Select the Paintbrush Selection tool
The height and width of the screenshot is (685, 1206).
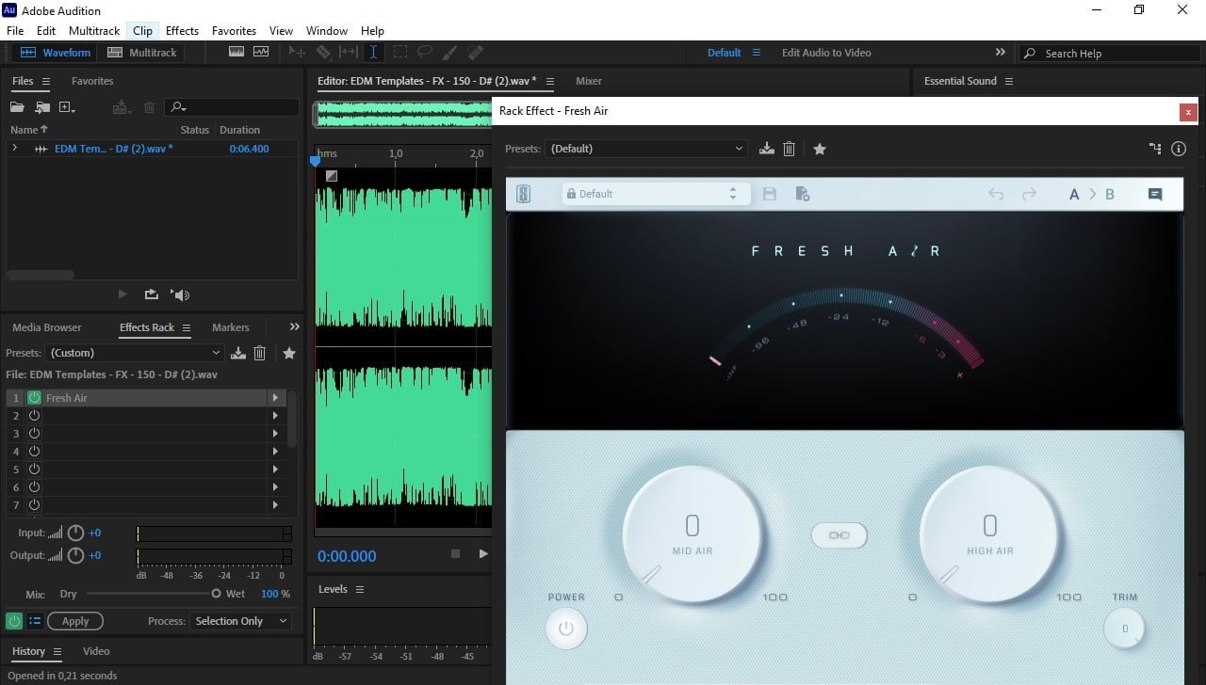pos(450,53)
